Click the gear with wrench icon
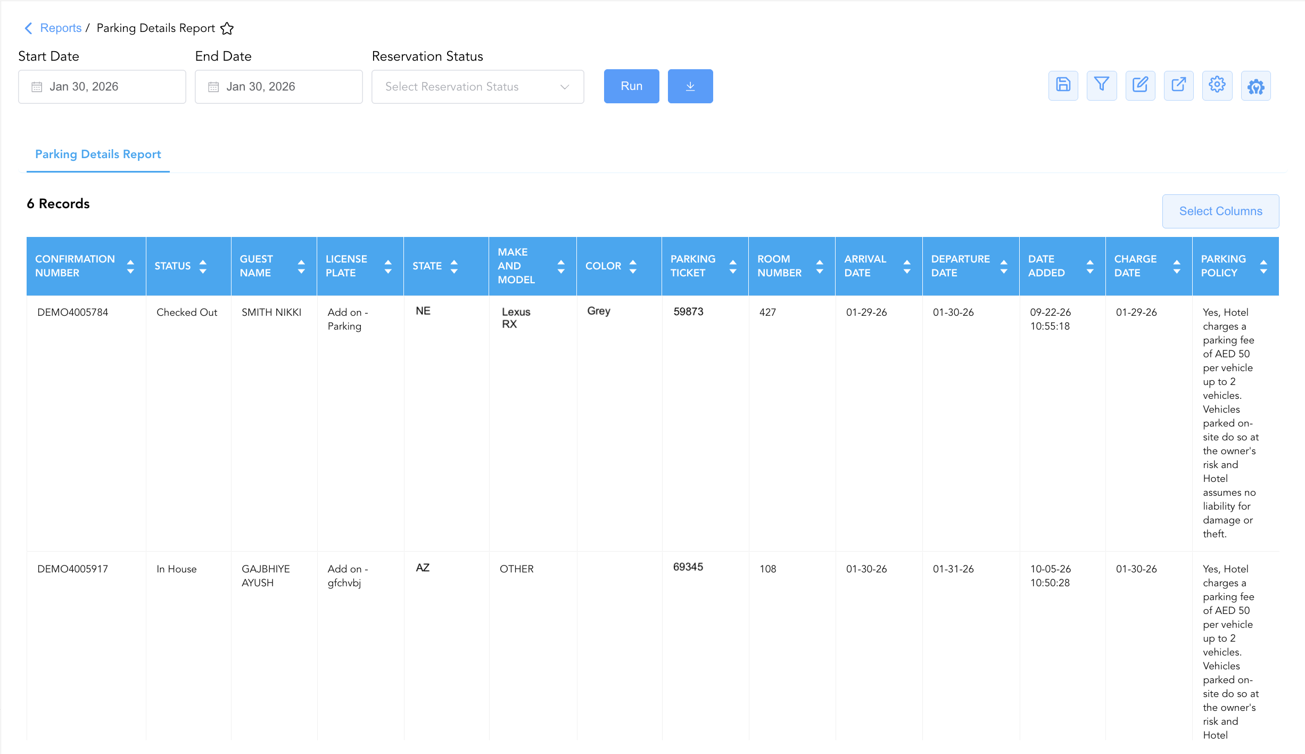 [1256, 85]
